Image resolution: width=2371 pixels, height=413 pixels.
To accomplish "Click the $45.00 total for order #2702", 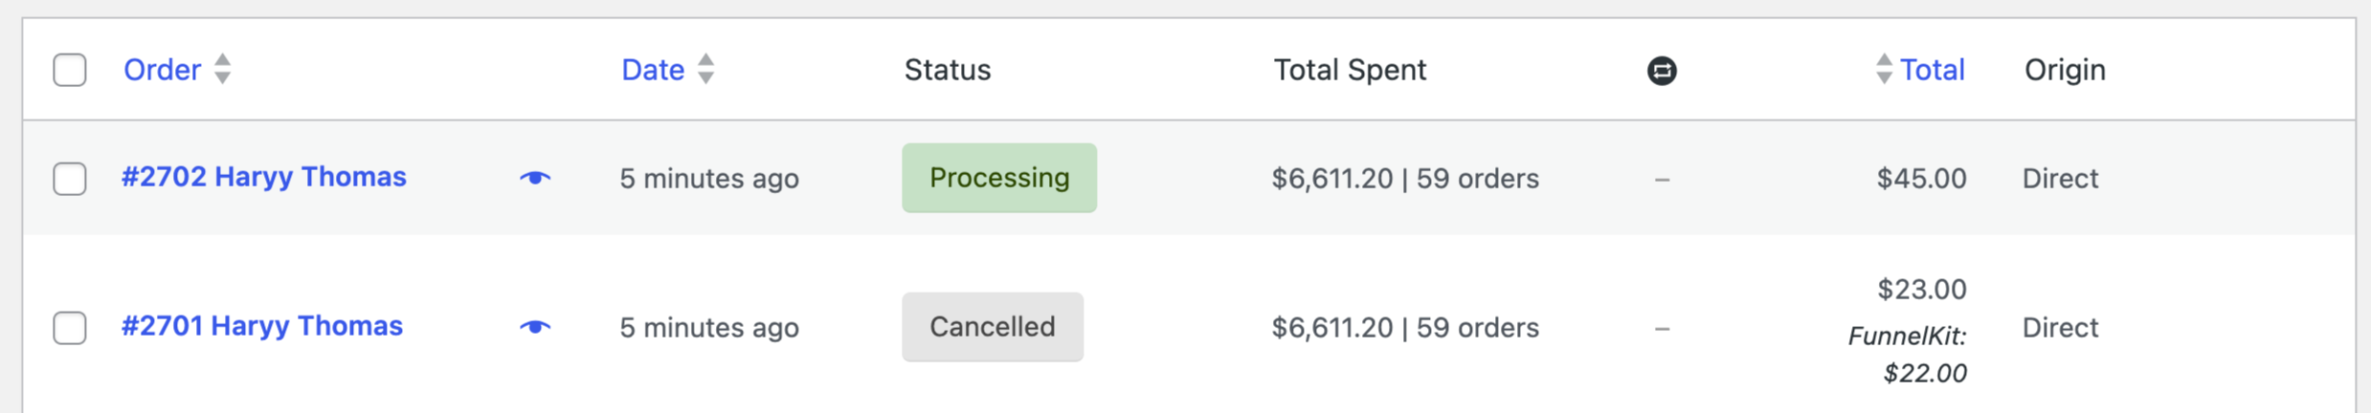I will click(1921, 179).
